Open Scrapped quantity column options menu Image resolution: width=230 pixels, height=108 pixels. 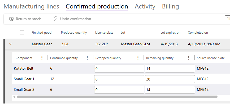[x=138, y=58]
